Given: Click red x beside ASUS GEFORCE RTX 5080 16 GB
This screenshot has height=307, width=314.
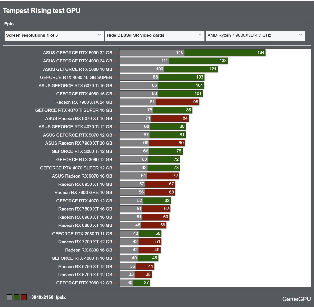Looking at the screenshot, I should pos(115,69).
